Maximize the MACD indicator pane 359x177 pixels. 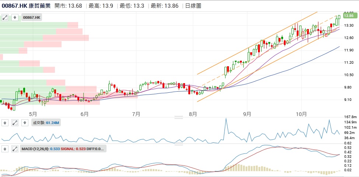pyautogui.click(x=15, y=149)
